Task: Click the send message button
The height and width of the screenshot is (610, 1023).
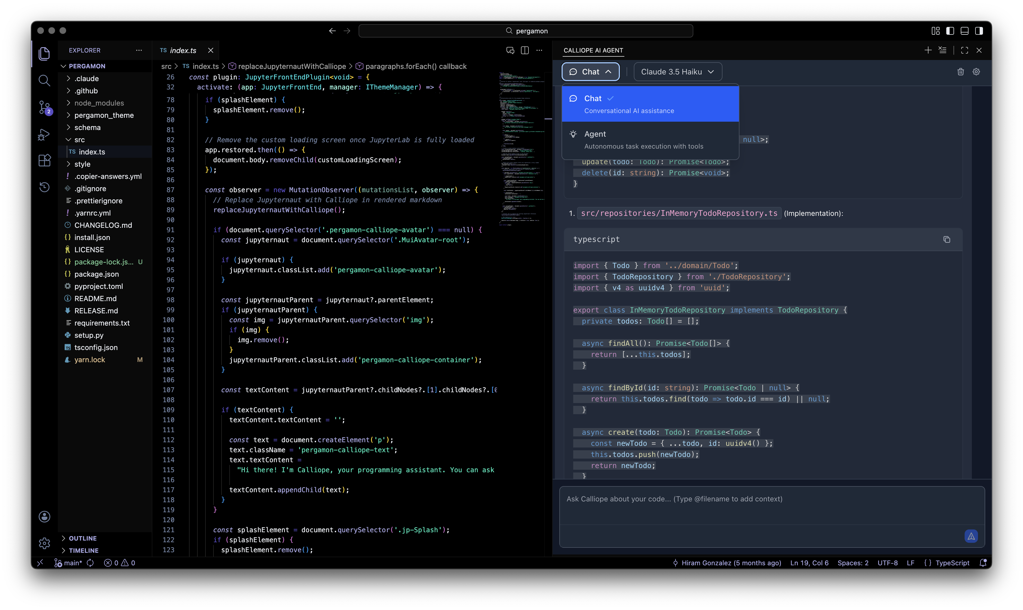Action: tap(971, 536)
